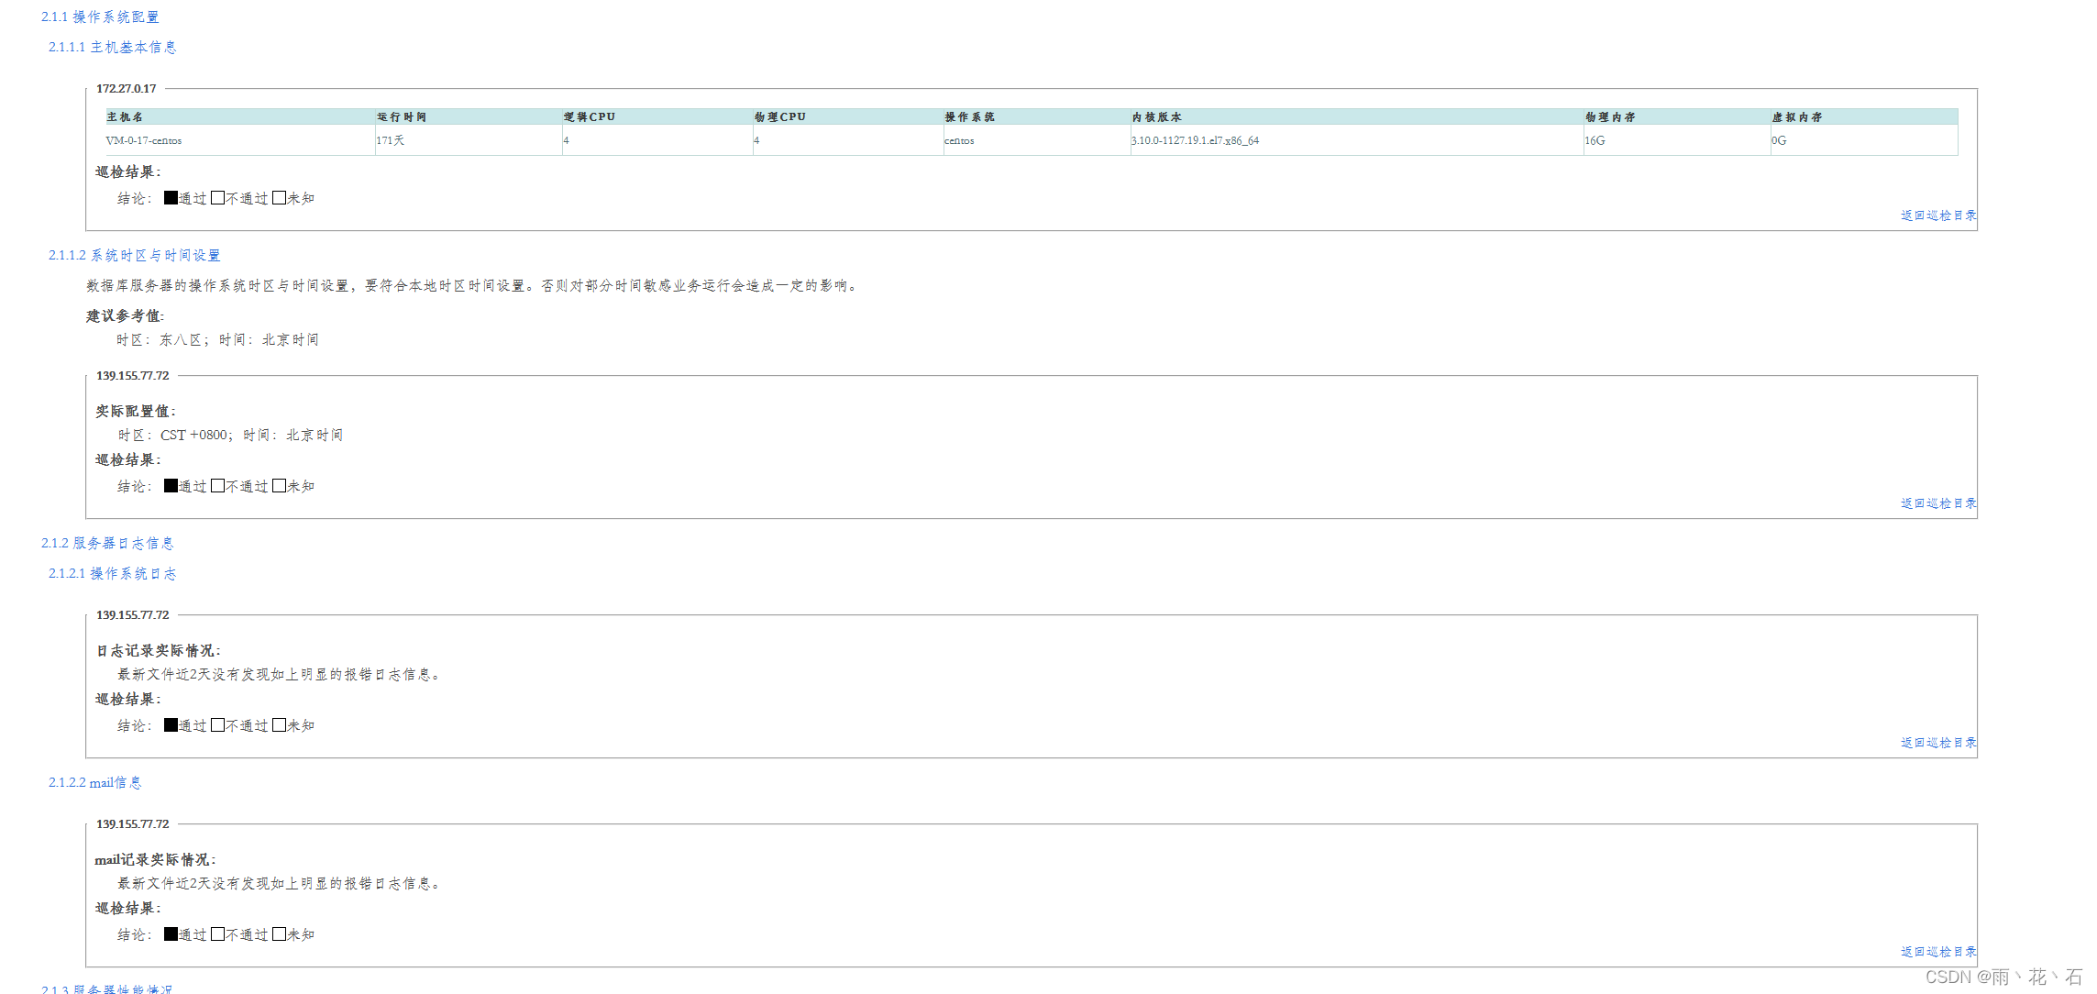Click the VM-0-17-centos hostname cell
2097x994 pixels.
click(144, 140)
